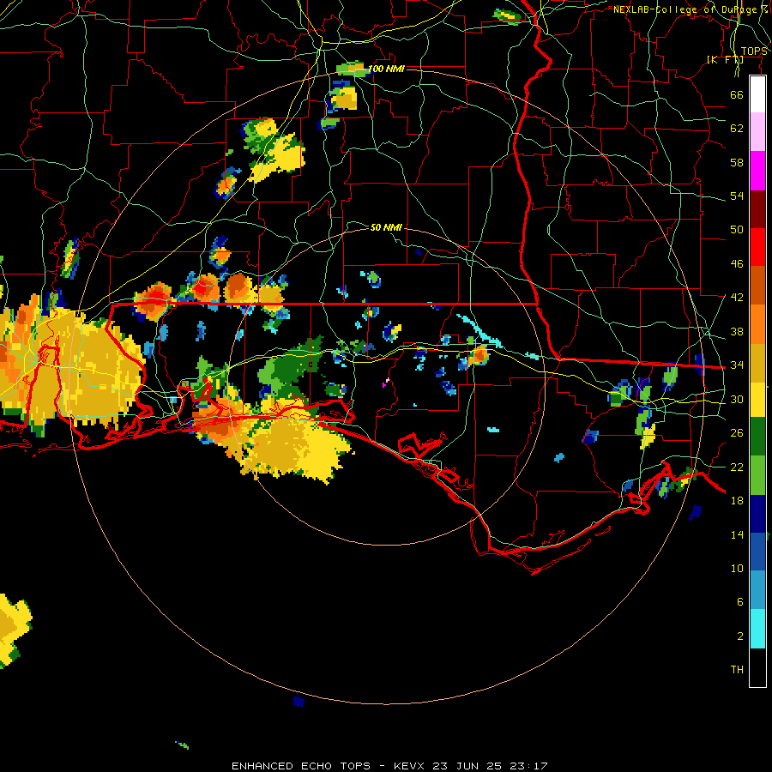772x772 pixels.
Task: Click the NEXLAB-College of DuPage credit text
Action: (x=691, y=9)
